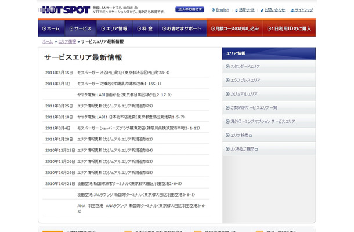Click the arrow icon on 1日利用IDのご購入
Viewport: 354px width, 232px height.
[x=269, y=28]
